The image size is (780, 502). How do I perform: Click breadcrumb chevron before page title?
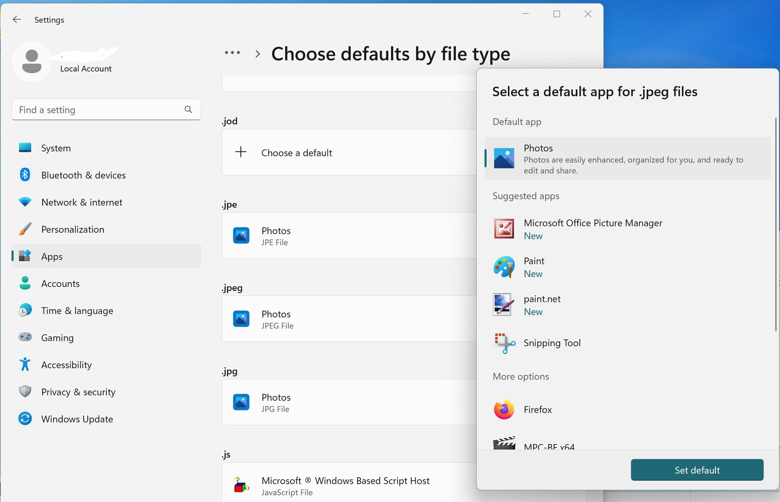(258, 54)
